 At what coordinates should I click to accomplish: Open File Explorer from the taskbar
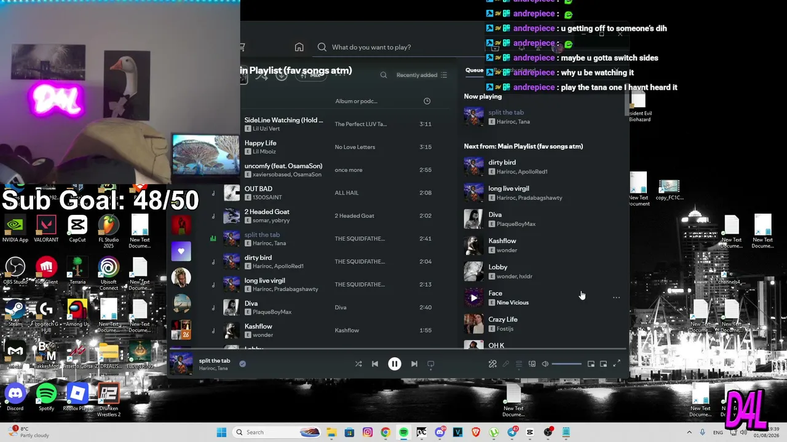click(x=331, y=432)
